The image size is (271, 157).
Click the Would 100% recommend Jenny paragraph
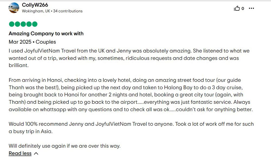(131, 128)
